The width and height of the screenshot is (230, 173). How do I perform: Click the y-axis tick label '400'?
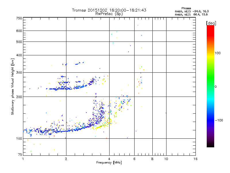pyautogui.click(x=19, y=55)
